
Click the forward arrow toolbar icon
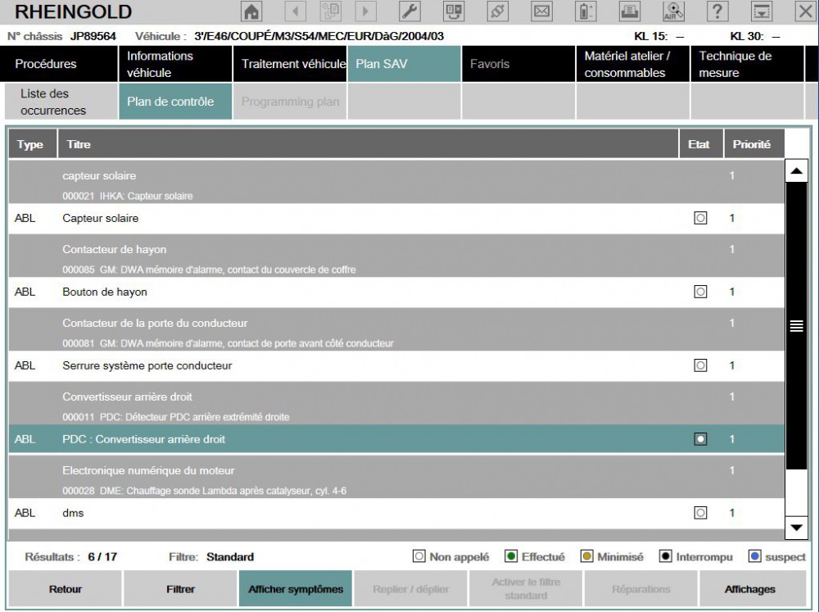click(365, 11)
